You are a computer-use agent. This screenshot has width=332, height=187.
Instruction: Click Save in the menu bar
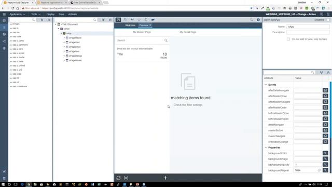tap(61, 14)
